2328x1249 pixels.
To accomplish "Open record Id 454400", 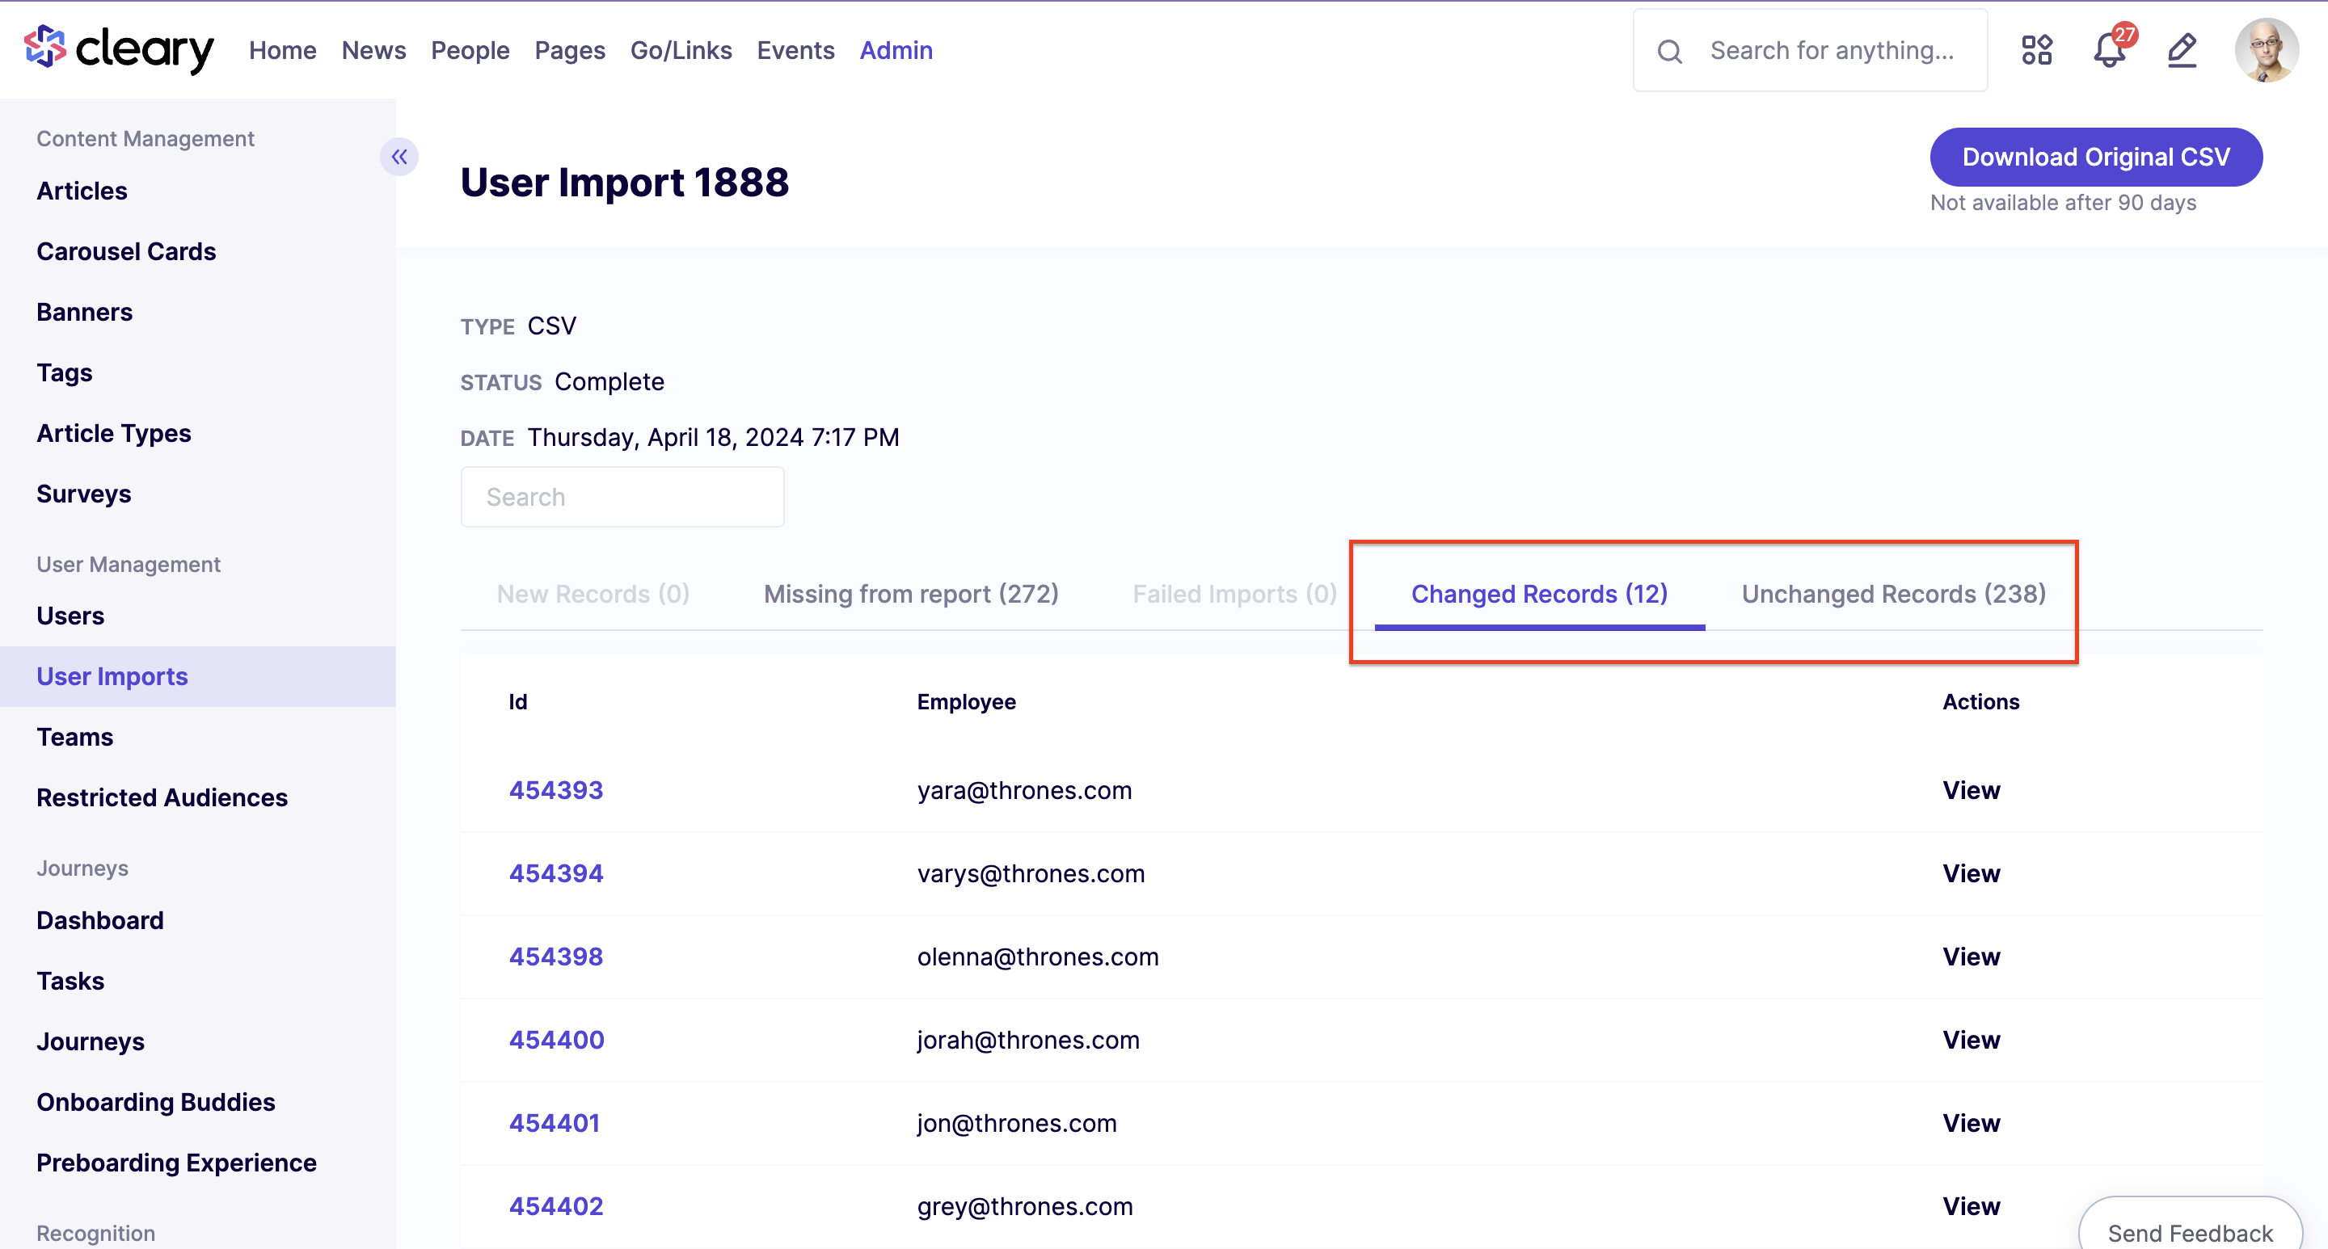I will [557, 1040].
